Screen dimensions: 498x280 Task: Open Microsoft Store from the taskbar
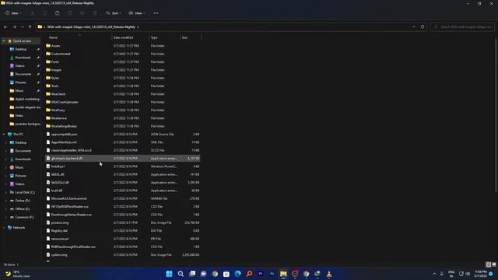(x=226, y=274)
